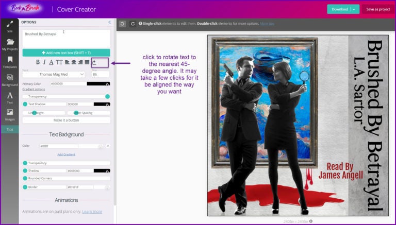Toggle the Text Shadow slider knob
The image size is (396, 225).
click(x=25, y=104)
